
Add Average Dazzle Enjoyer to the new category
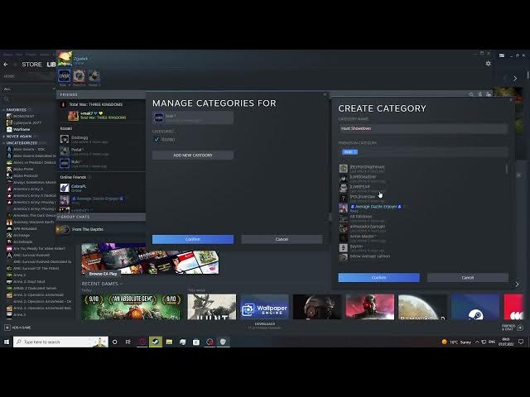point(375,208)
